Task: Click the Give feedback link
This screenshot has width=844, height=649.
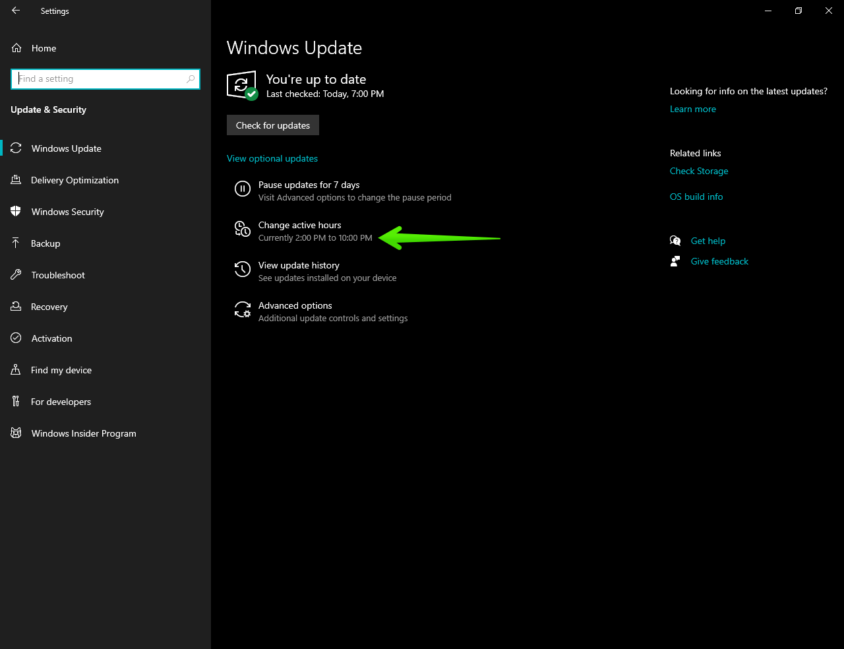Action: point(719,261)
